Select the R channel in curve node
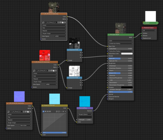The image size is (163, 140). [46, 112]
